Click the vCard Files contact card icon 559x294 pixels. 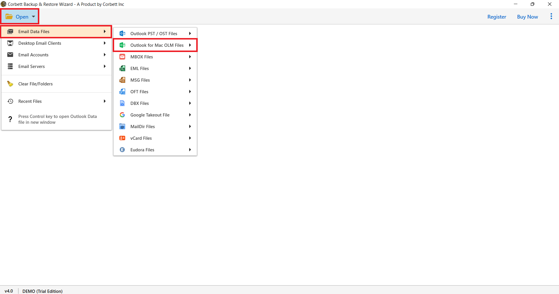(122, 138)
